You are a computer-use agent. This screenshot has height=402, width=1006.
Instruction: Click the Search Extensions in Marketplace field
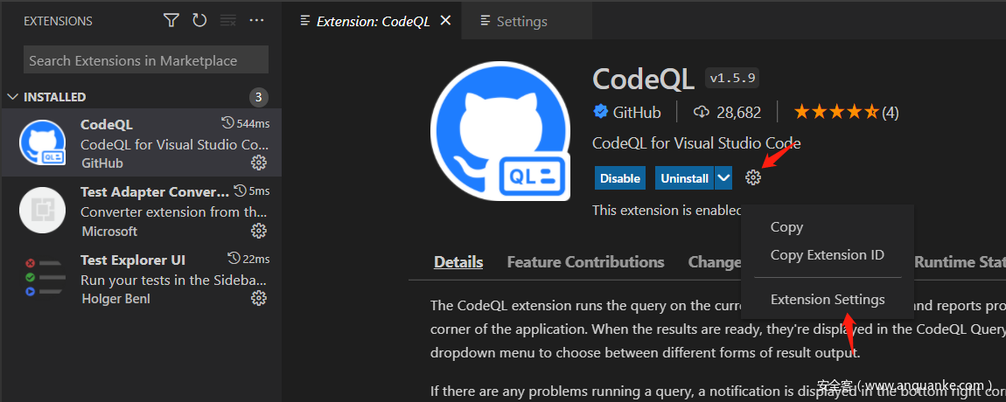(x=145, y=60)
